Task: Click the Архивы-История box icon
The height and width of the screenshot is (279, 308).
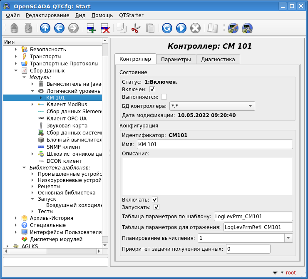Action: pyautogui.click(x=25, y=218)
